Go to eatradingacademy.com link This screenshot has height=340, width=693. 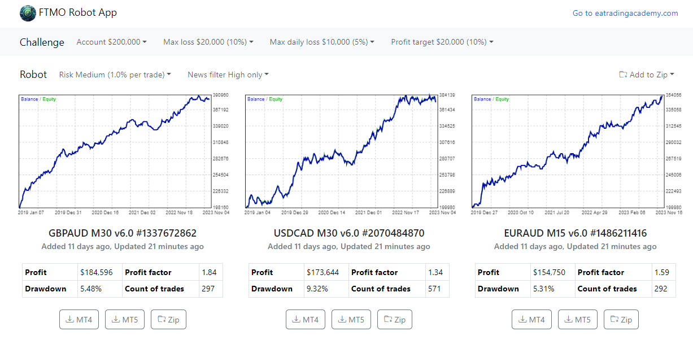(625, 13)
